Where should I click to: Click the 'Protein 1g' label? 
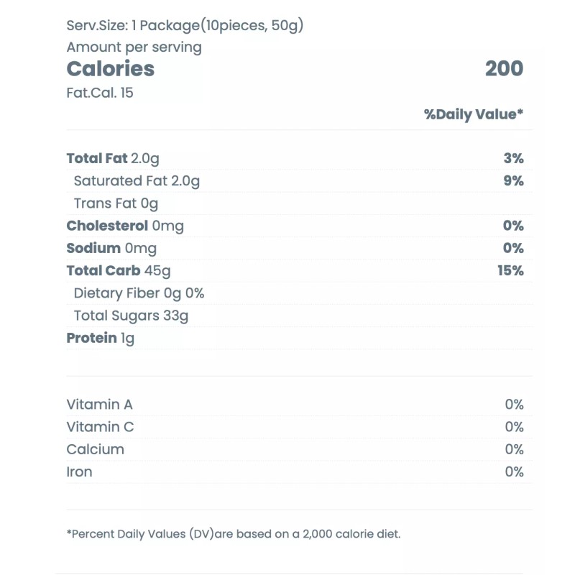[x=100, y=338]
